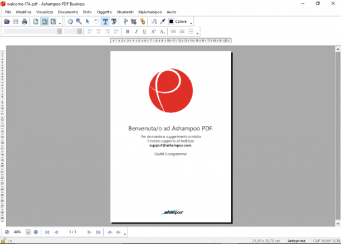Select the third page layout icon
Image resolution: width=341 pixels, height=244 pixels.
(53, 22)
